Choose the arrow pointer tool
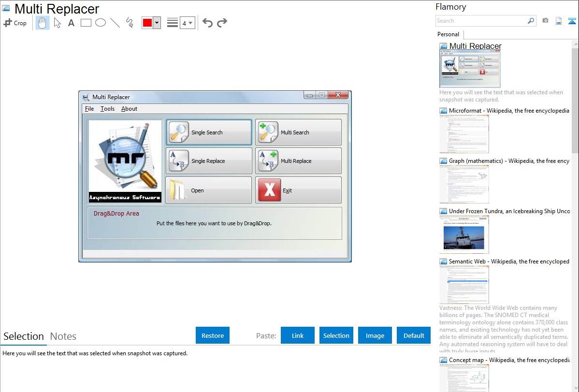This screenshot has width=579, height=392. 57,23
